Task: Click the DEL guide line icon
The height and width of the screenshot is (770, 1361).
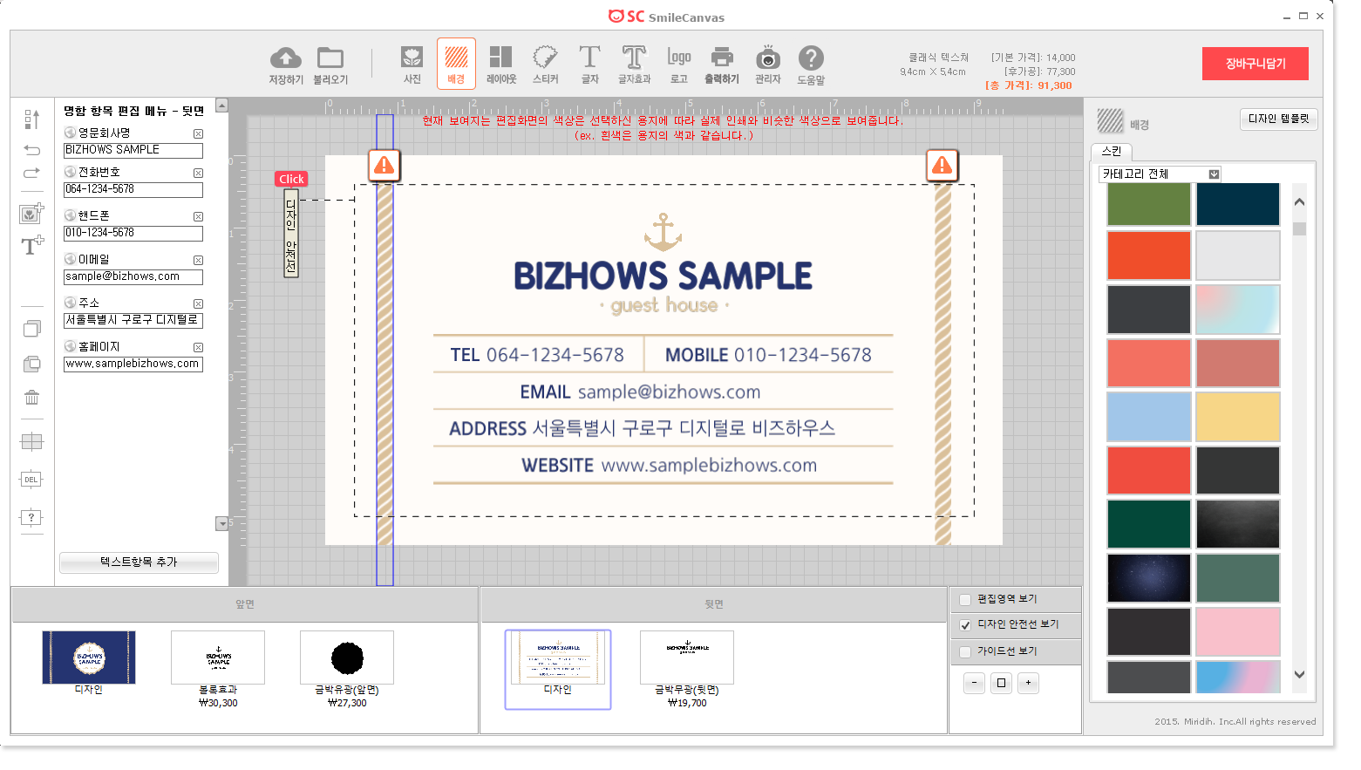Action: pos(31,480)
